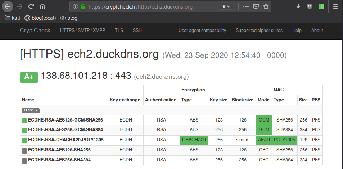Select cipher name ECDHE-RSA-AES128-SHA256

59,150
